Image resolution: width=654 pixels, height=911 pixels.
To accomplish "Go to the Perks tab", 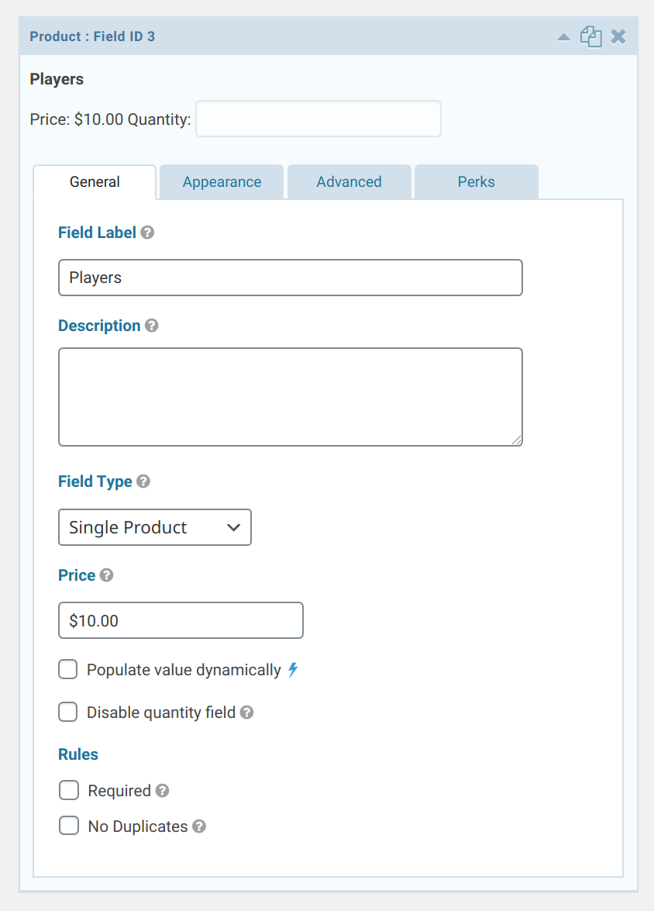I will pyautogui.click(x=477, y=182).
